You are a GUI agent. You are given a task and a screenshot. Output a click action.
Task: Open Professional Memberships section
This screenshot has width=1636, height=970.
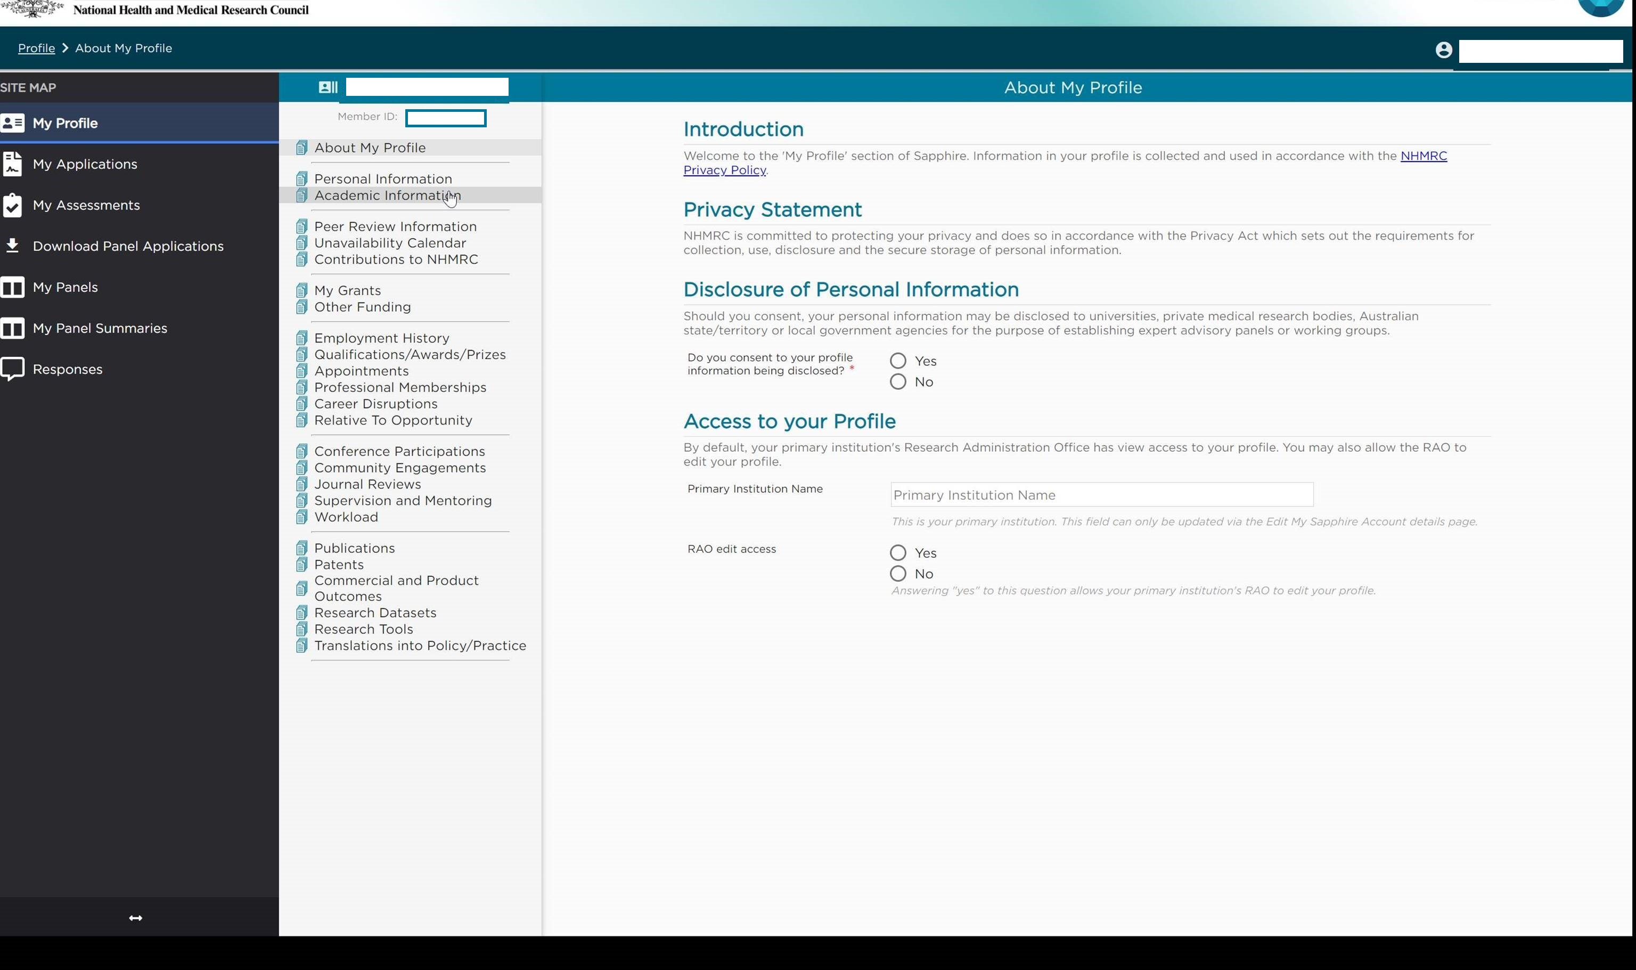pyautogui.click(x=400, y=388)
